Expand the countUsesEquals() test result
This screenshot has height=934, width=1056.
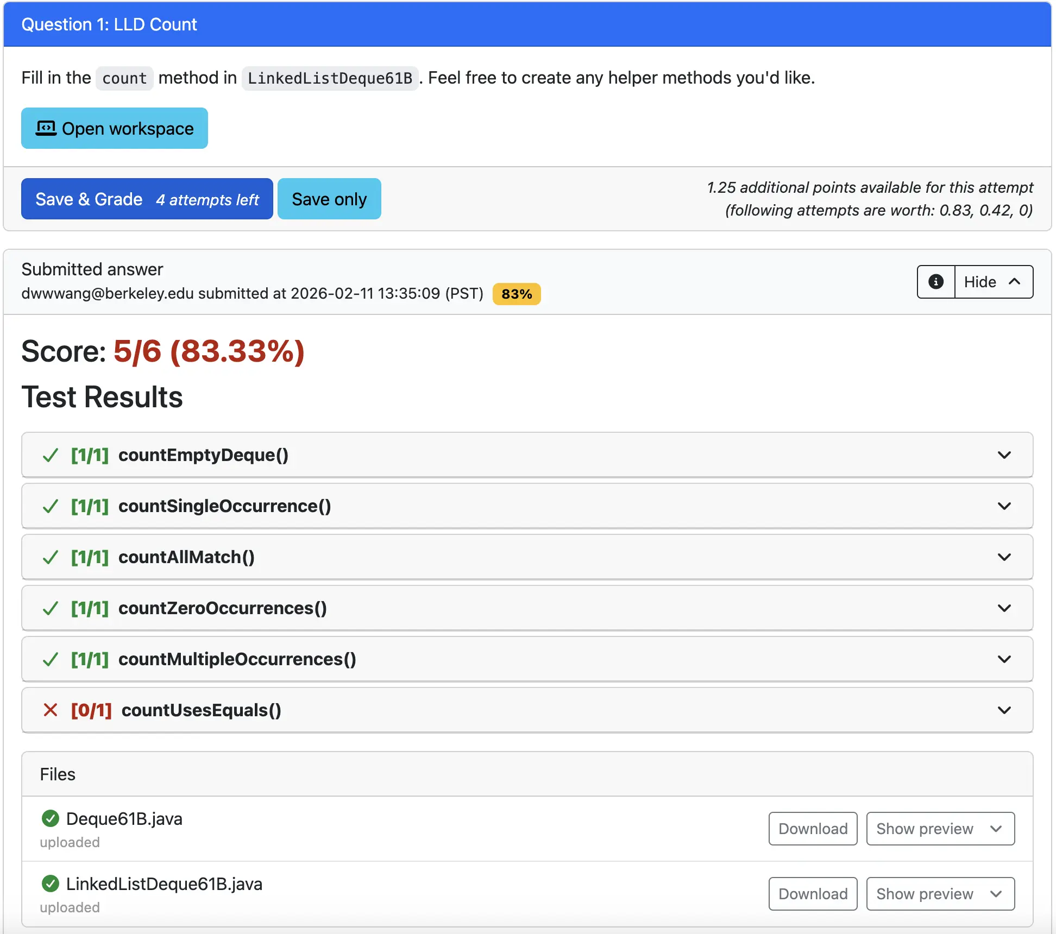pos(1004,710)
